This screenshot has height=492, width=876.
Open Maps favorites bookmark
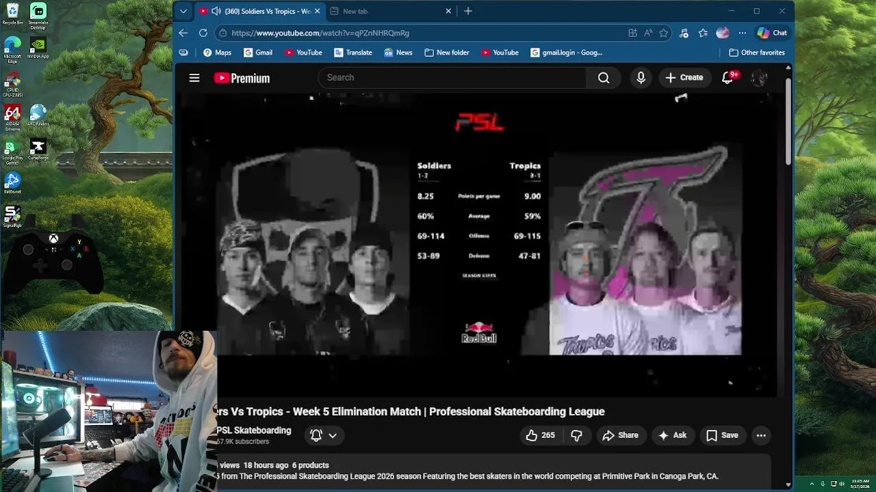click(x=217, y=53)
